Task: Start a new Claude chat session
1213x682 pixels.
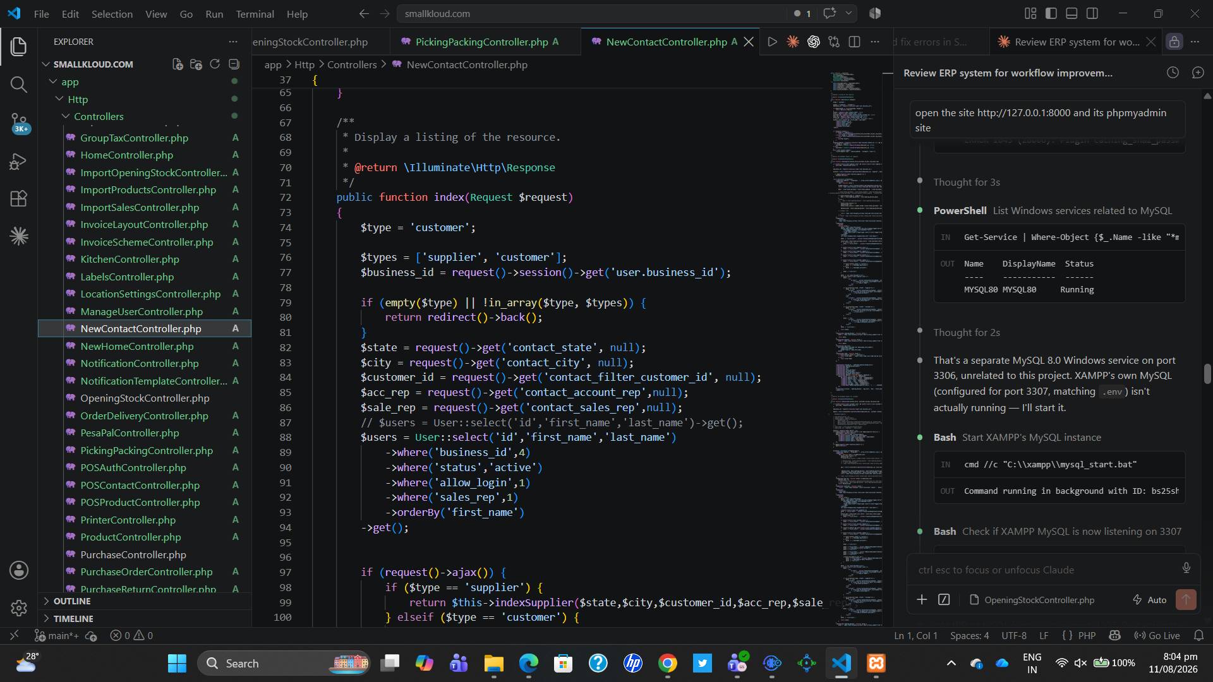Action: coord(1197,73)
